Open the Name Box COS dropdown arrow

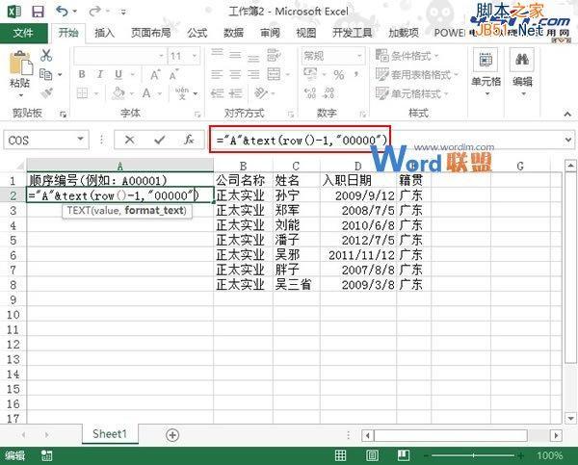[80, 140]
